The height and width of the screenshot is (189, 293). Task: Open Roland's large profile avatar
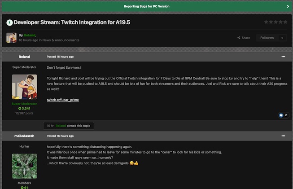[24, 87]
